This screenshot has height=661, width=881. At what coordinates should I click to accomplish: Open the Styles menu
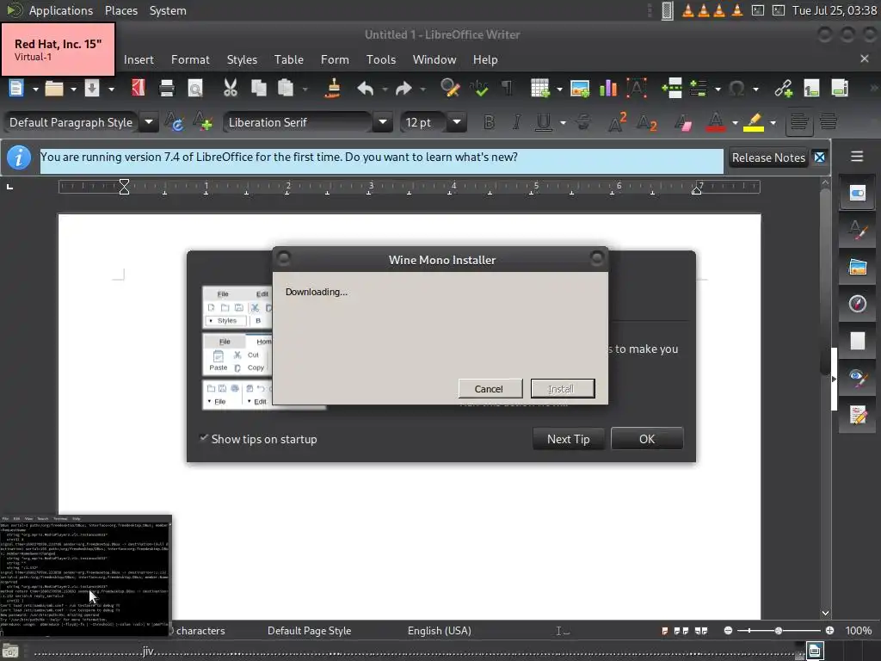click(242, 59)
